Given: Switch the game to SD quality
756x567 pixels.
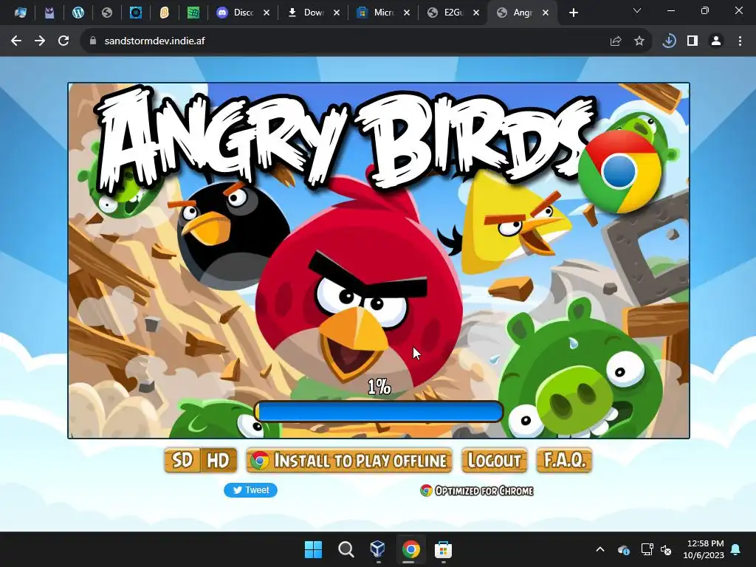Looking at the screenshot, I should point(182,461).
